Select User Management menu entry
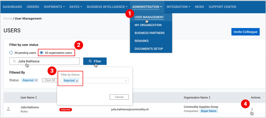 click(149, 17)
